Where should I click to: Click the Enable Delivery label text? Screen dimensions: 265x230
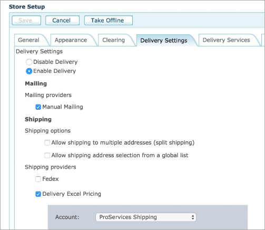55,71
